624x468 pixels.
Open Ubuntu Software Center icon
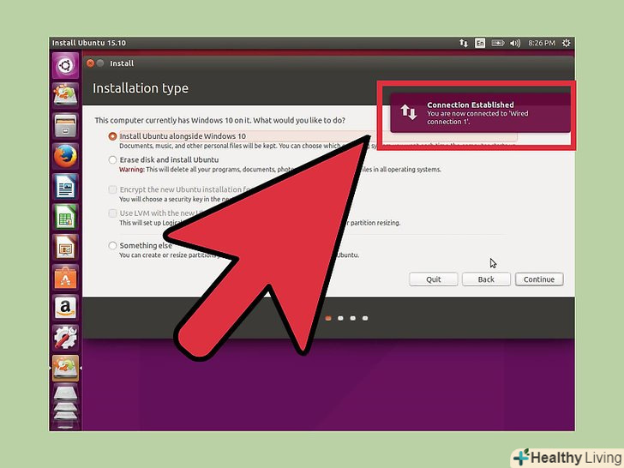66,278
